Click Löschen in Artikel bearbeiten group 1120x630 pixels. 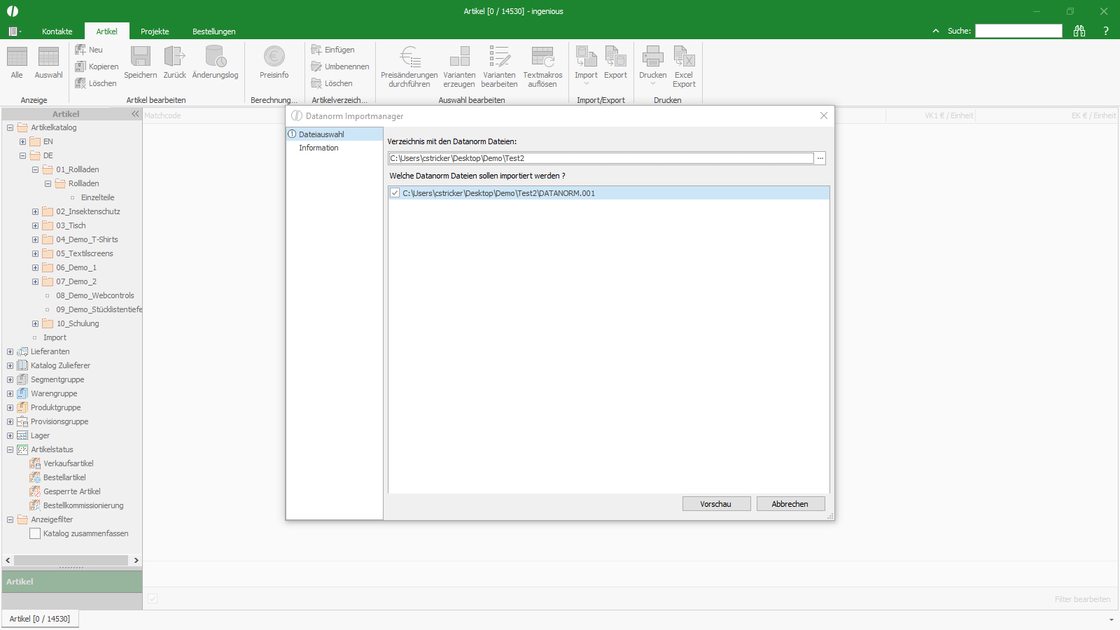(x=96, y=83)
